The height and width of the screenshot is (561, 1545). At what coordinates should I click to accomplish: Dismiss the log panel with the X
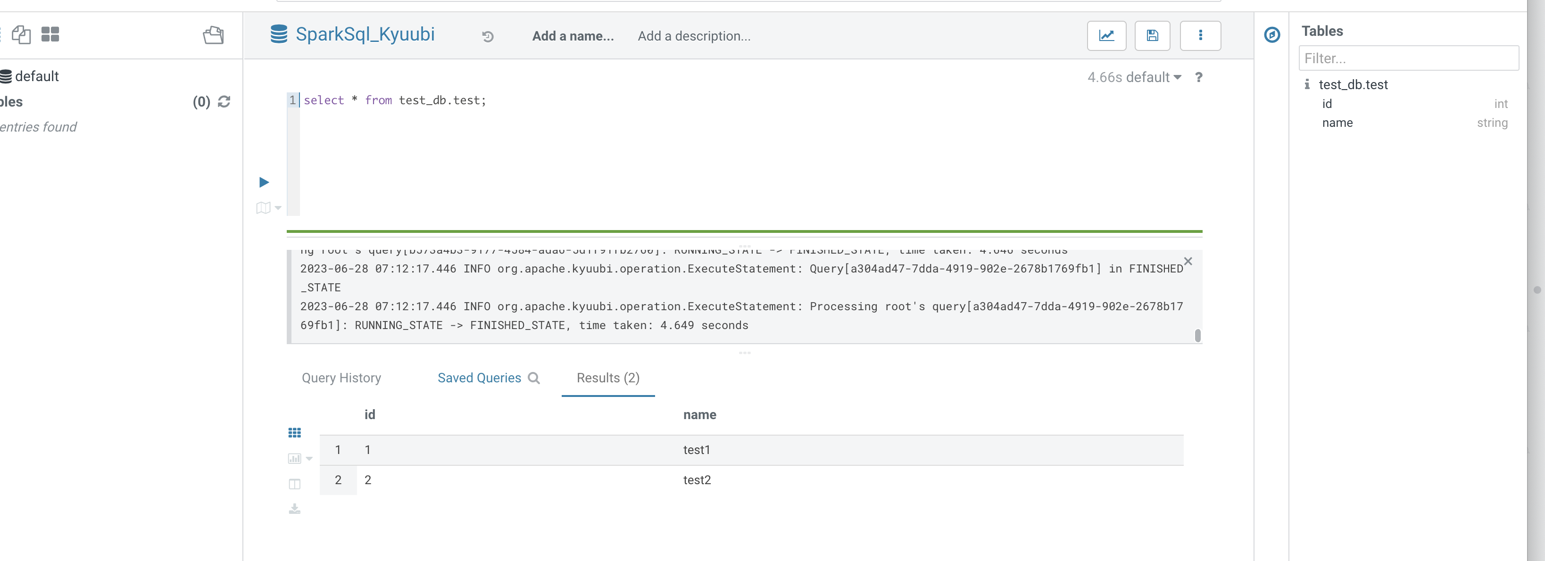click(1188, 262)
